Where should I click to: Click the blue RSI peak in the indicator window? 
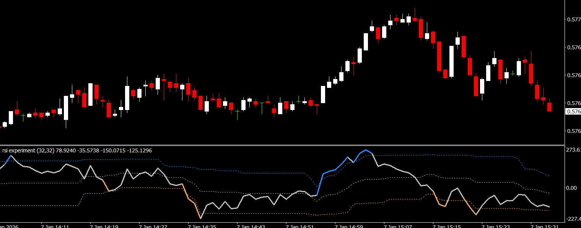point(366,150)
